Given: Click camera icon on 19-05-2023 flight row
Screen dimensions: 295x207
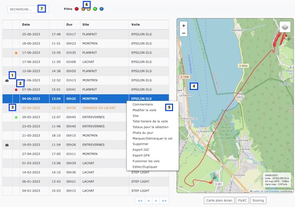Looking at the screenshot, I should [x=7, y=145].
